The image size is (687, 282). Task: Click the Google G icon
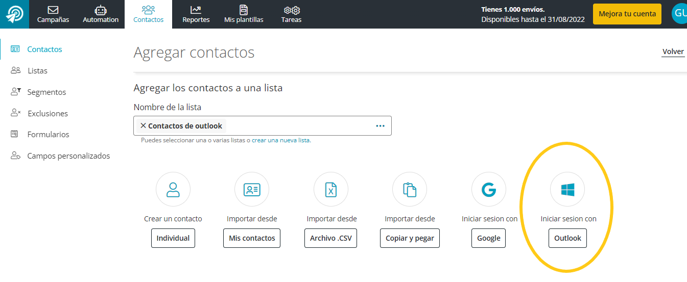click(x=489, y=189)
